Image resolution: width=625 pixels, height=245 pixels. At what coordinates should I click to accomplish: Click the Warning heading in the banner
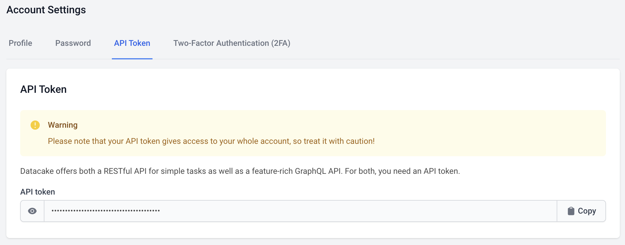coord(63,125)
